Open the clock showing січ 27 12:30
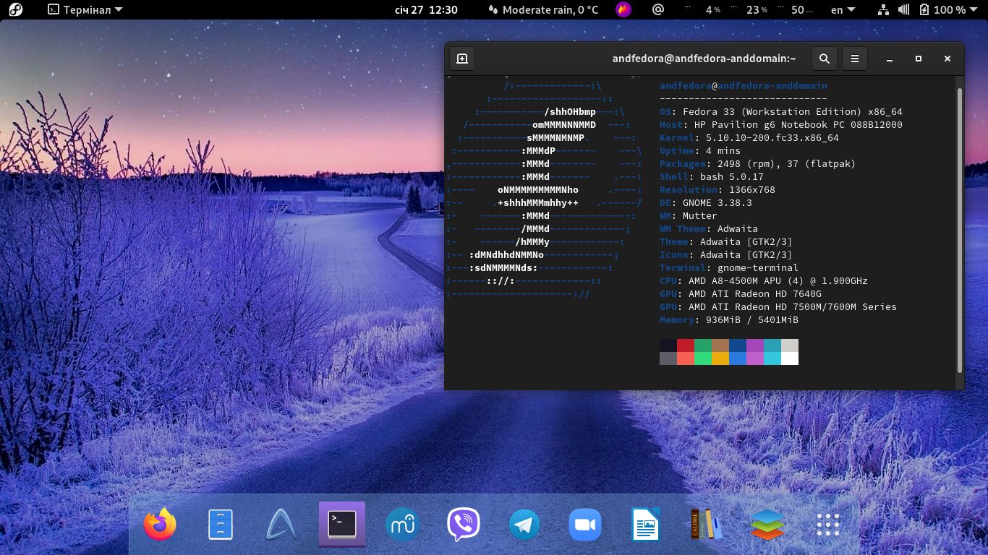This screenshot has width=988, height=555. 426,9
